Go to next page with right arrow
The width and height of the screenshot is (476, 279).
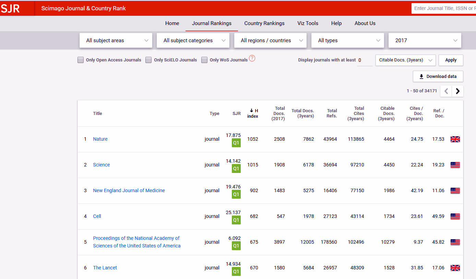coord(457,91)
